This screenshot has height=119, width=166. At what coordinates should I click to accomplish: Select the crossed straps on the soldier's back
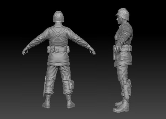pos(58,34)
